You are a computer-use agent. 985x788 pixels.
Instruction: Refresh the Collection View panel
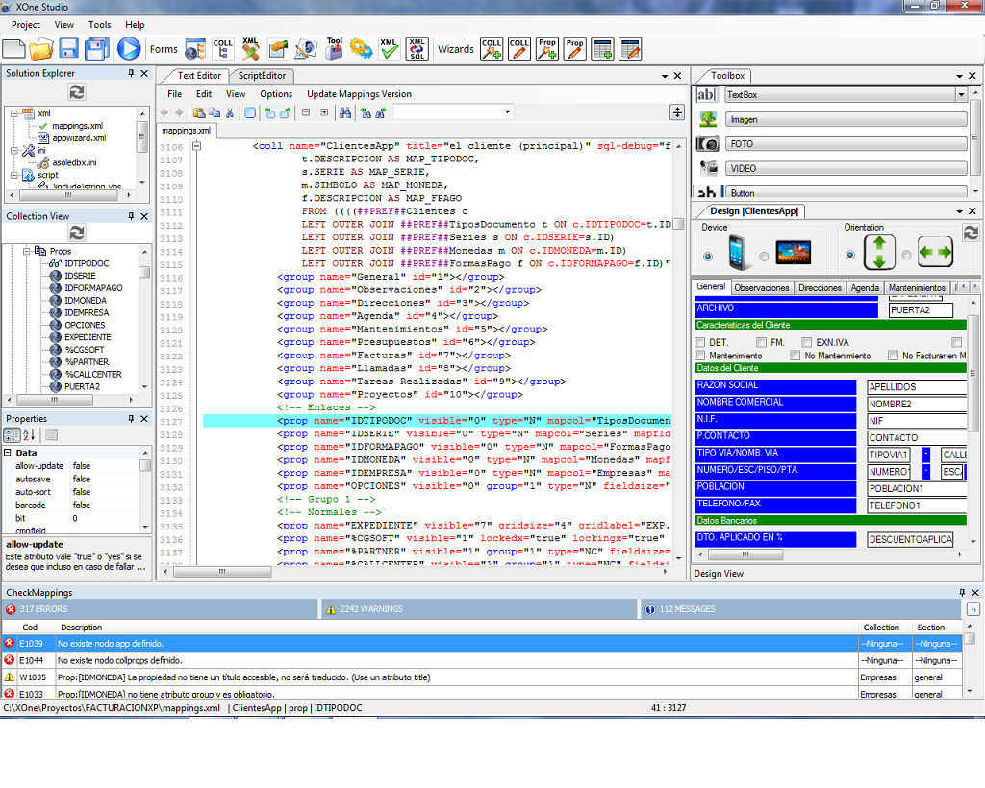(x=77, y=233)
